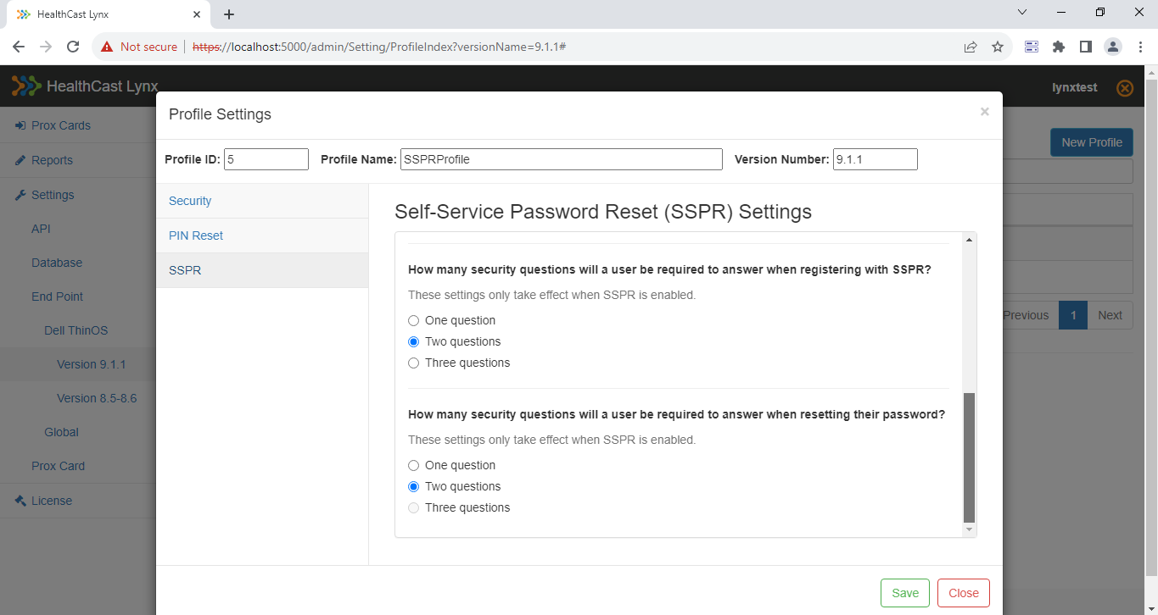The width and height of the screenshot is (1158, 615).
Task: Open Prox Card settings in sidebar
Action: 58,466
